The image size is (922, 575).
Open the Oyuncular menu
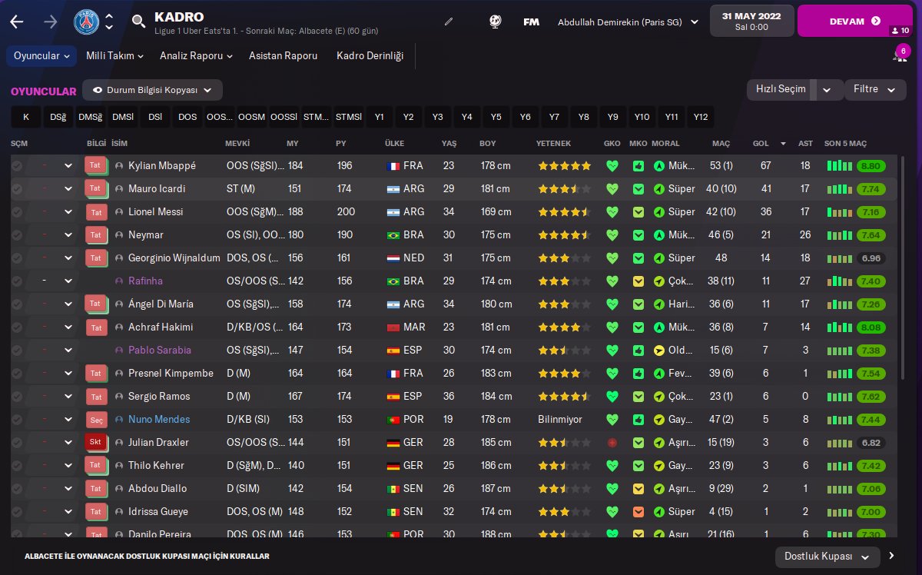click(42, 56)
